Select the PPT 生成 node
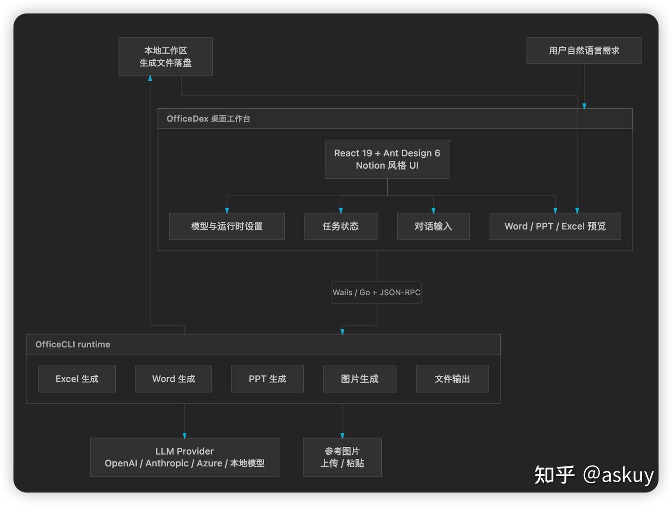Viewport: 672px width, 506px height. point(267,379)
